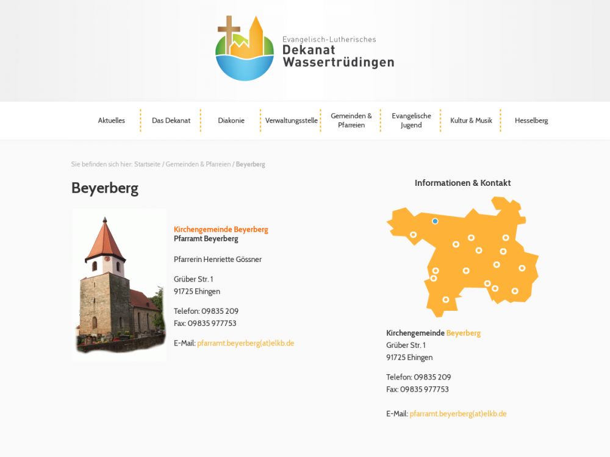Viewport: 610px width, 457px height.
Task: Click the Startseite breadcrumb link
Action: pos(147,165)
